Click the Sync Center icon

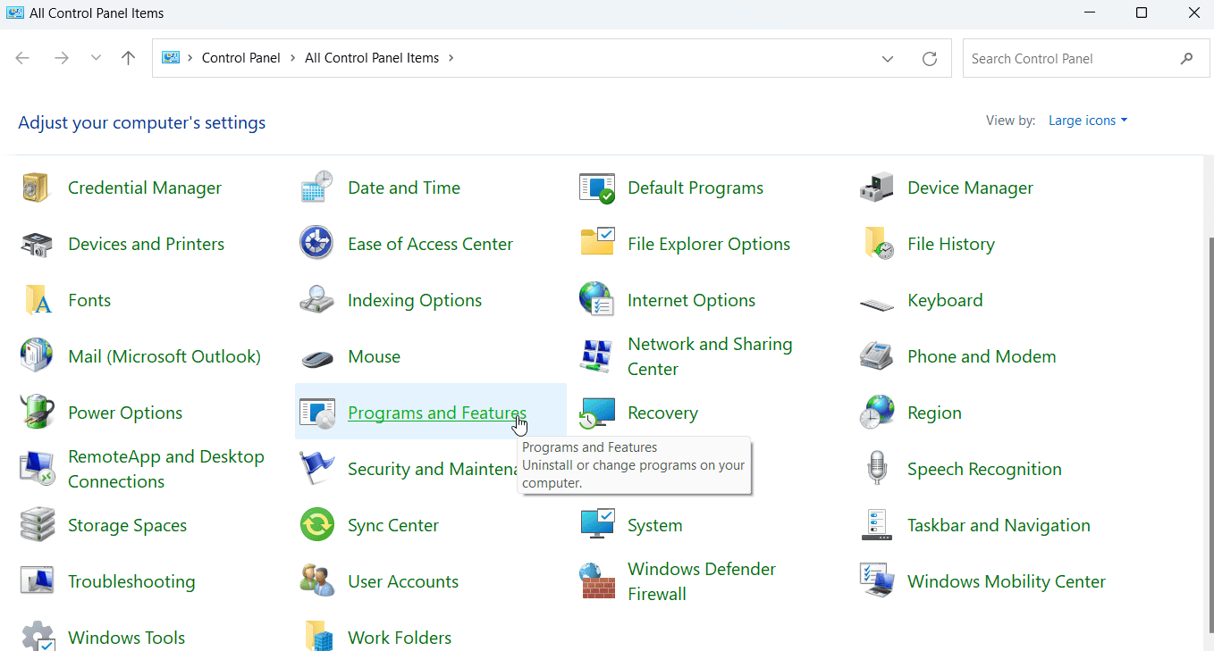click(317, 525)
